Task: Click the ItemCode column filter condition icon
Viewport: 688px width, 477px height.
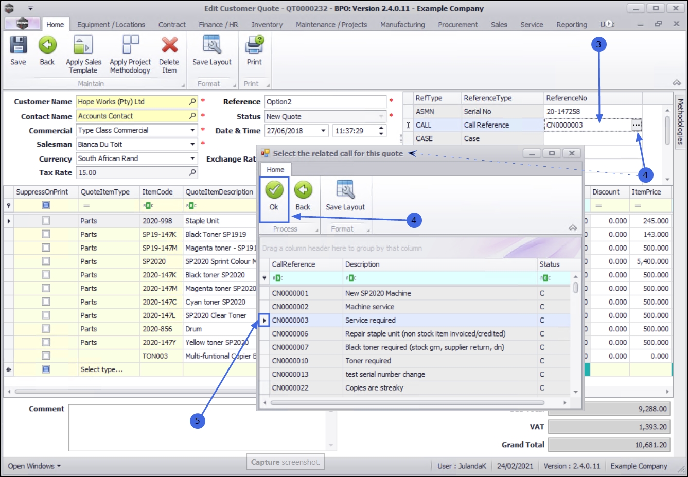Action: tap(148, 206)
